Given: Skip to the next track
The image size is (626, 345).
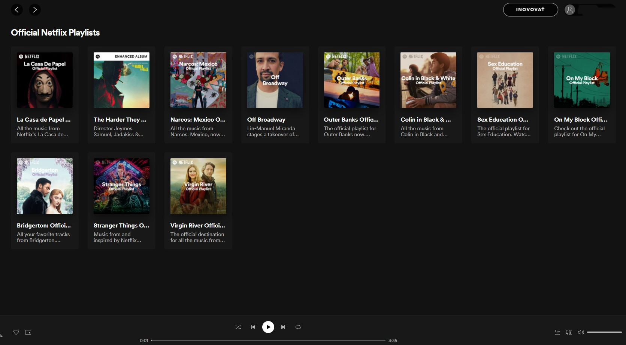Looking at the screenshot, I should coord(283,327).
